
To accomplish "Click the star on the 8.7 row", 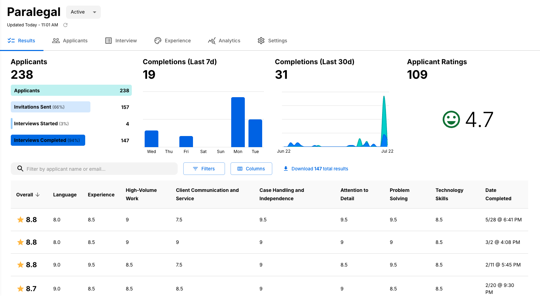I will (21, 289).
